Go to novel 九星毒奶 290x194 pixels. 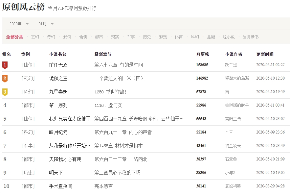click(x=58, y=92)
